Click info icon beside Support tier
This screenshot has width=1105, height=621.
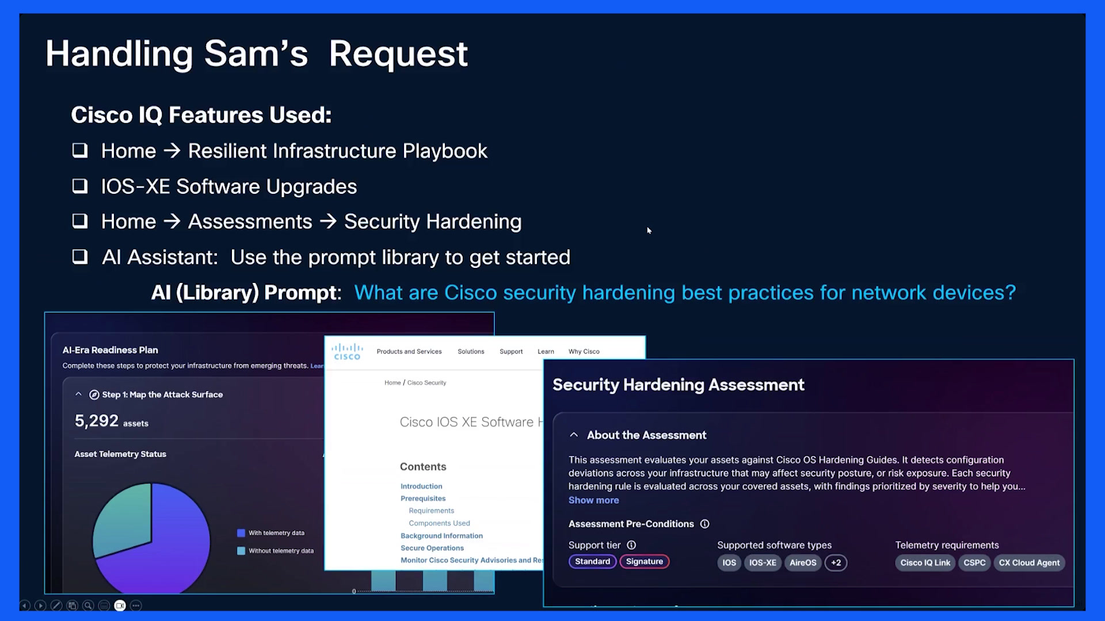(631, 545)
